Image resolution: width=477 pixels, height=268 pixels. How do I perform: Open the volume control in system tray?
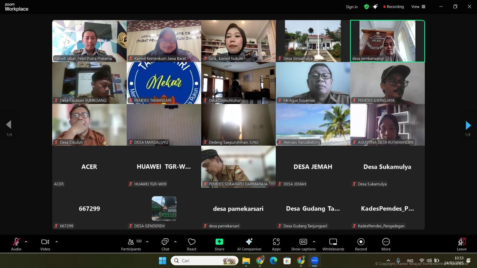pos(429,260)
